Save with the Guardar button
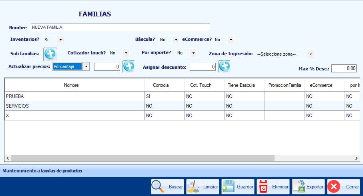This screenshot has height=196, width=363. [x=238, y=186]
